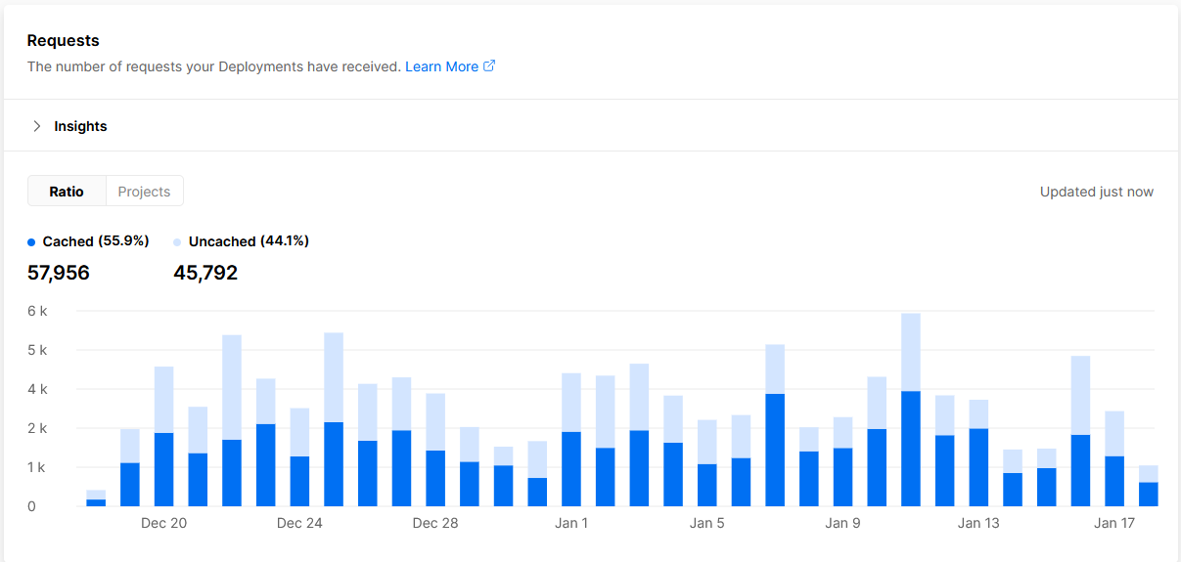
Task: Expand the Insights section label
Action: click(80, 126)
